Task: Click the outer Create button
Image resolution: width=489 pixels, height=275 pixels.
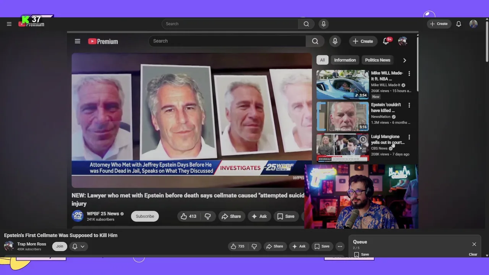Action: [439, 24]
